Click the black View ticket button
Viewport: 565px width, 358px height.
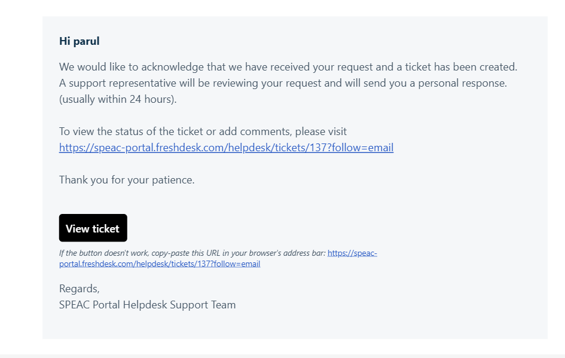pos(93,228)
